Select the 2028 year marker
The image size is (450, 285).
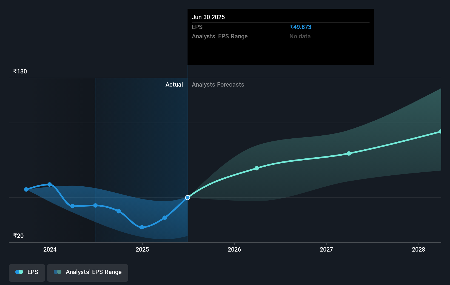pyautogui.click(x=418, y=249)
